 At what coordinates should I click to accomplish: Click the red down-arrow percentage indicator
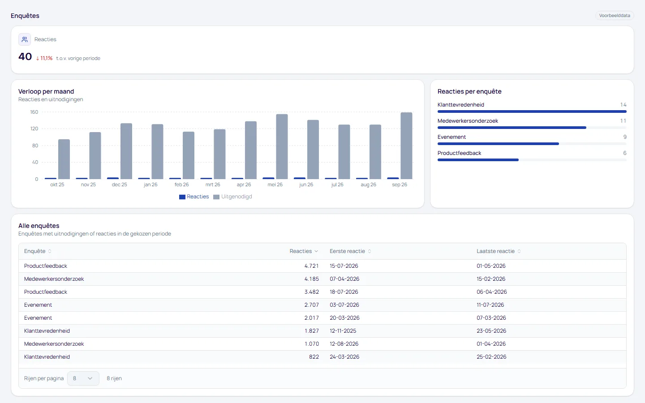click(x=44, y=58)
